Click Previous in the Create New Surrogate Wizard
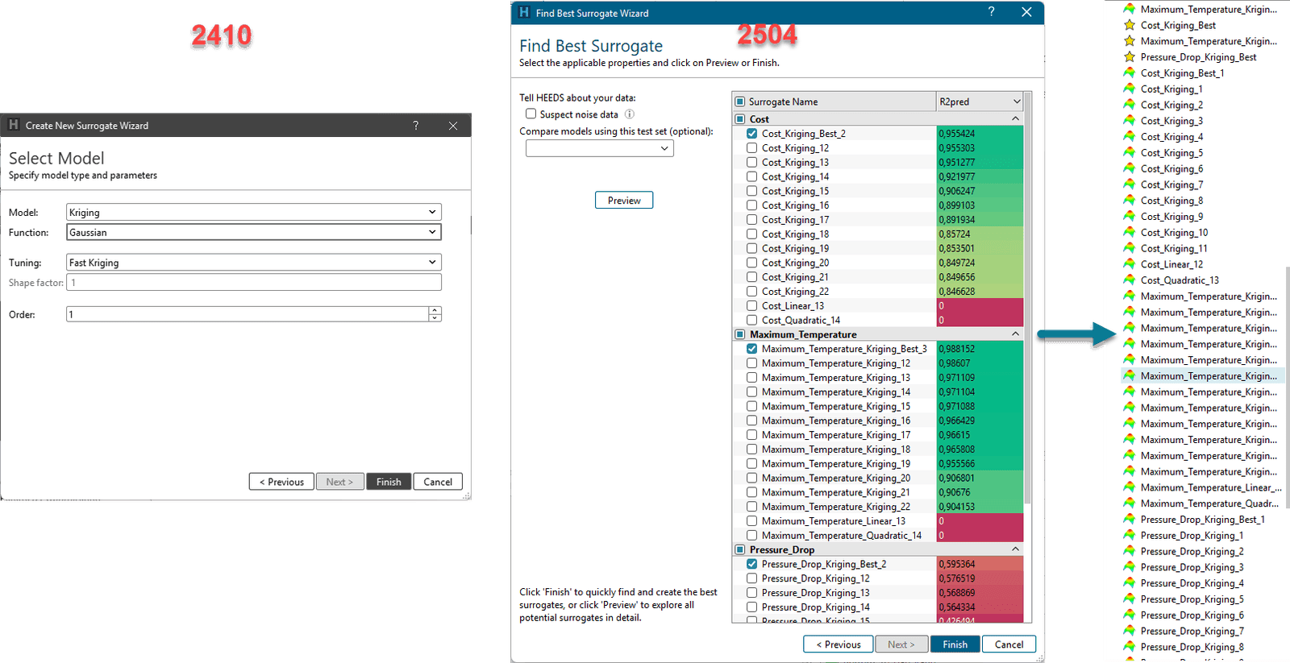Viewport: 1290px width, 663px height. tap(281, 482)
